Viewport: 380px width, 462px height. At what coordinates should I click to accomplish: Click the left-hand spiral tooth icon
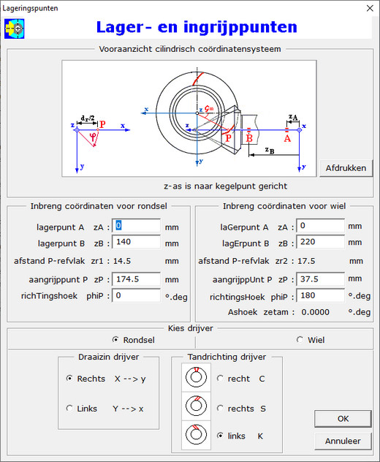click(x=196, y=435)
